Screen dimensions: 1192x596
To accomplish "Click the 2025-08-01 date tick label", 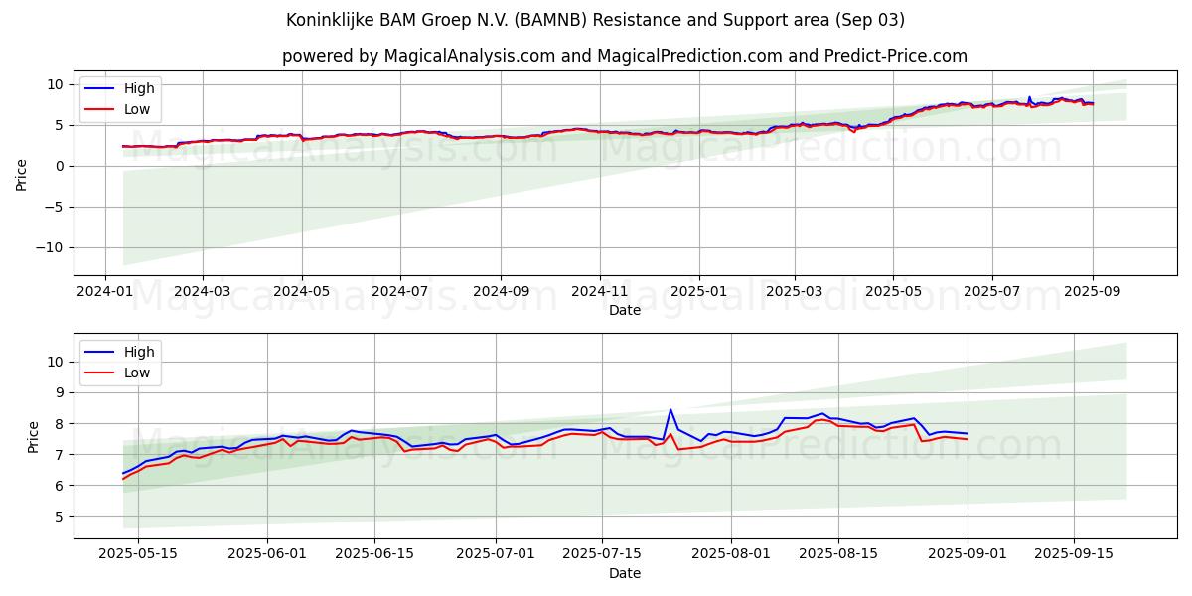I will tap(731, 553).
